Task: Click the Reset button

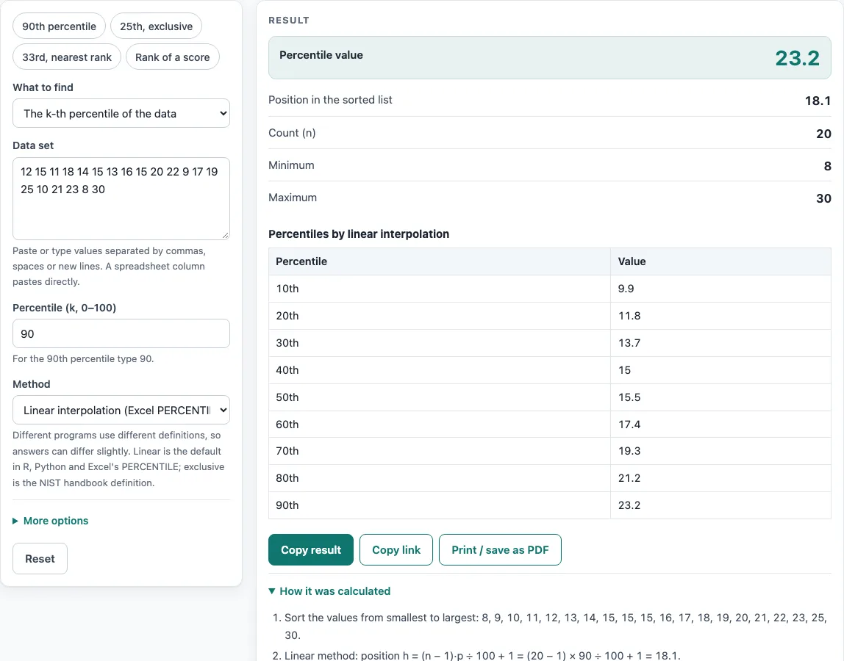Action: pyautogui.click(x=40, y=559)
